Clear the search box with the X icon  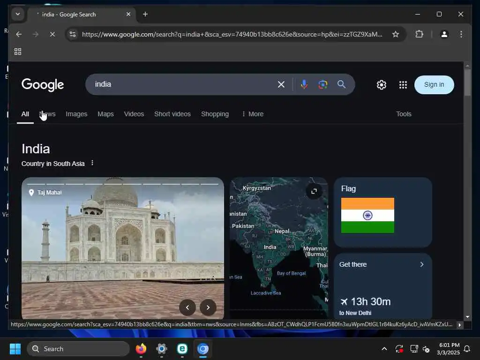coord(281,84)
